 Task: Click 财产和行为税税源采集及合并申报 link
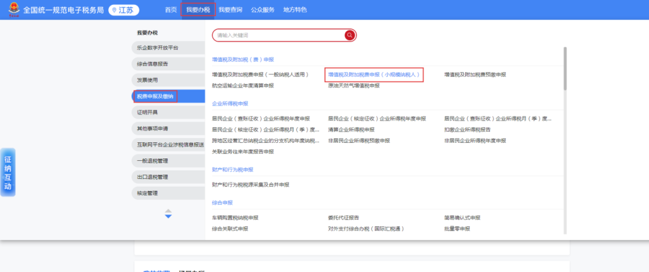(251, 184)
